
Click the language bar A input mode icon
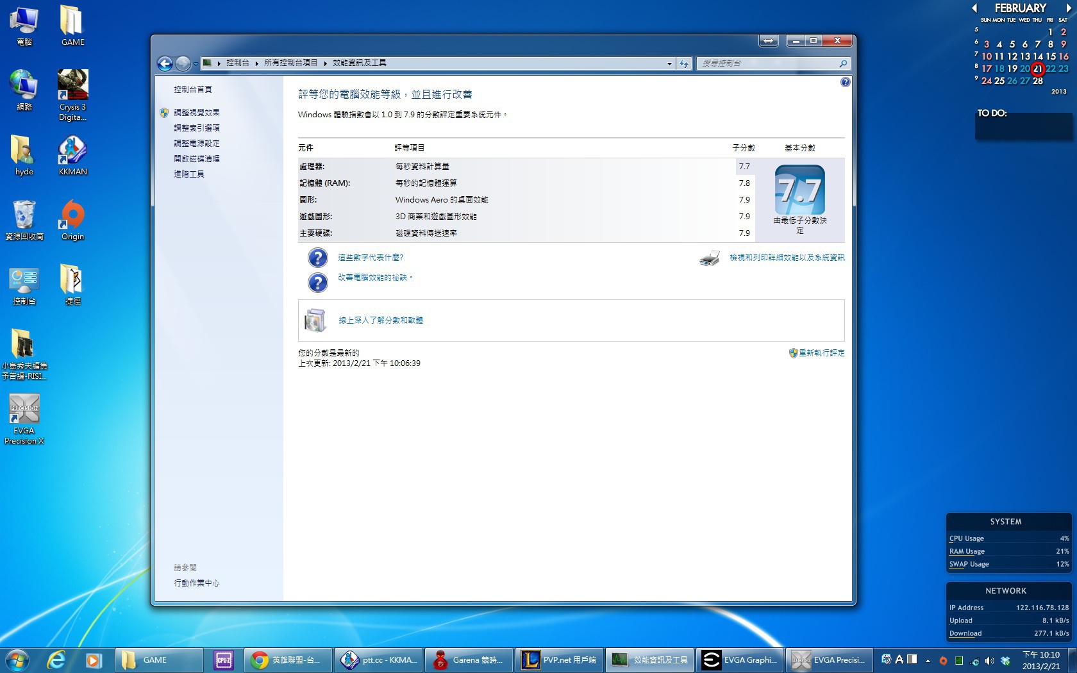[899, 660]
